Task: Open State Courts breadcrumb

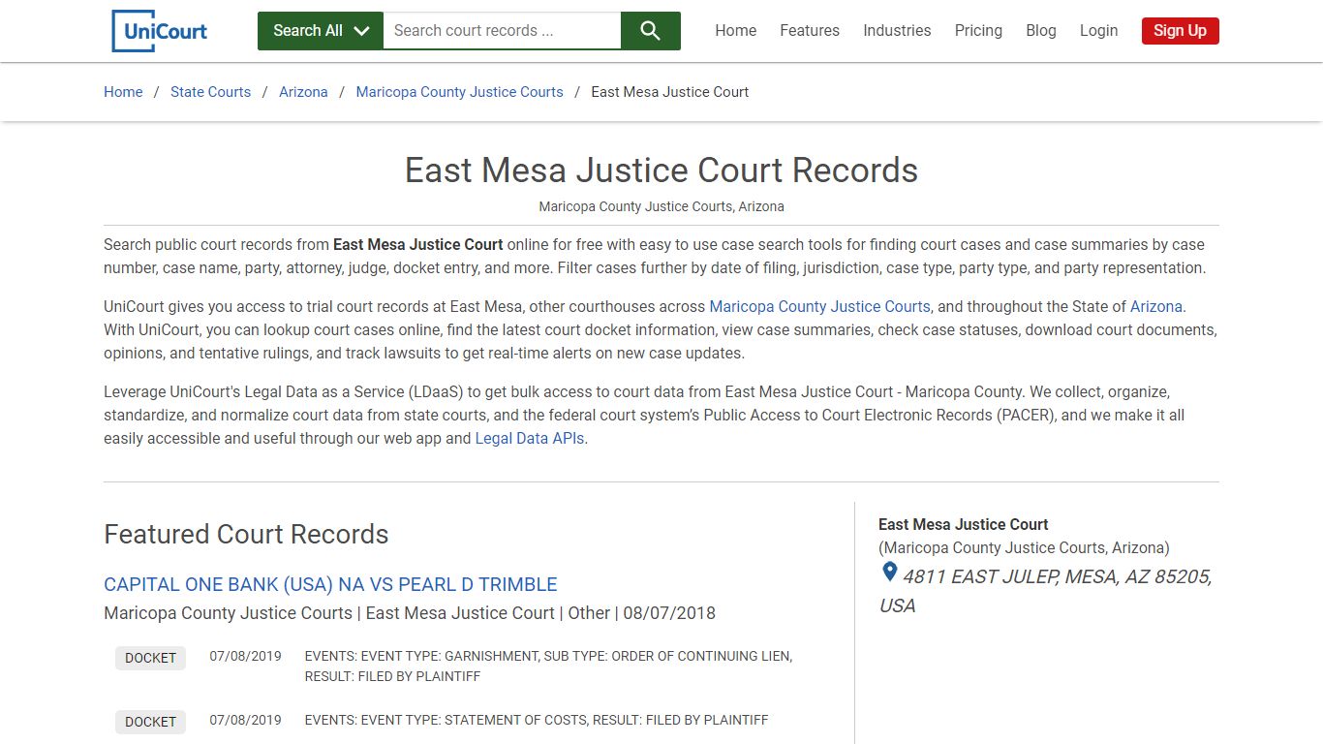Action: (210, 92)
